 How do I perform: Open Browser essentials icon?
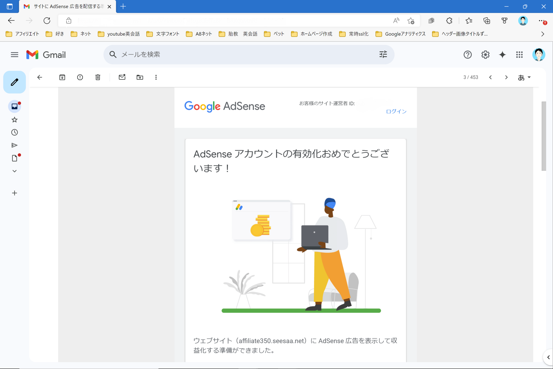pyautogui.click(x=504, y=20)
